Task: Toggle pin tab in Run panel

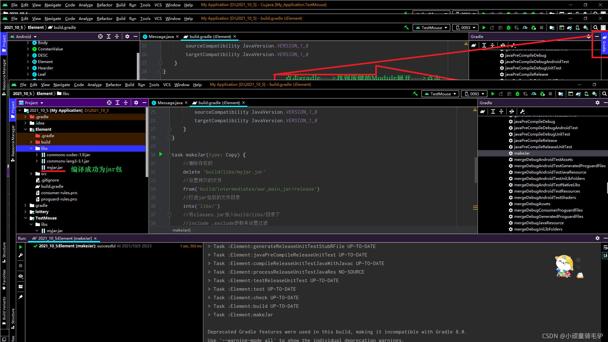Action: (x=21, y=297)
